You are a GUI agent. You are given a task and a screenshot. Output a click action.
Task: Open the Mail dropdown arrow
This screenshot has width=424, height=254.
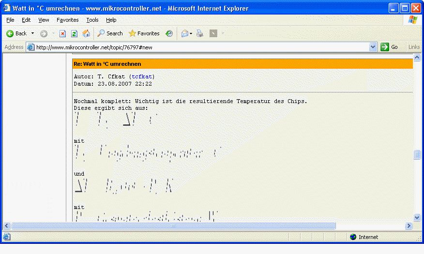[191, 33]
